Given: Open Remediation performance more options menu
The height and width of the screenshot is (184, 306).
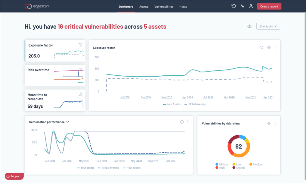Looking at the screenshot, I should tap(188, 122).
